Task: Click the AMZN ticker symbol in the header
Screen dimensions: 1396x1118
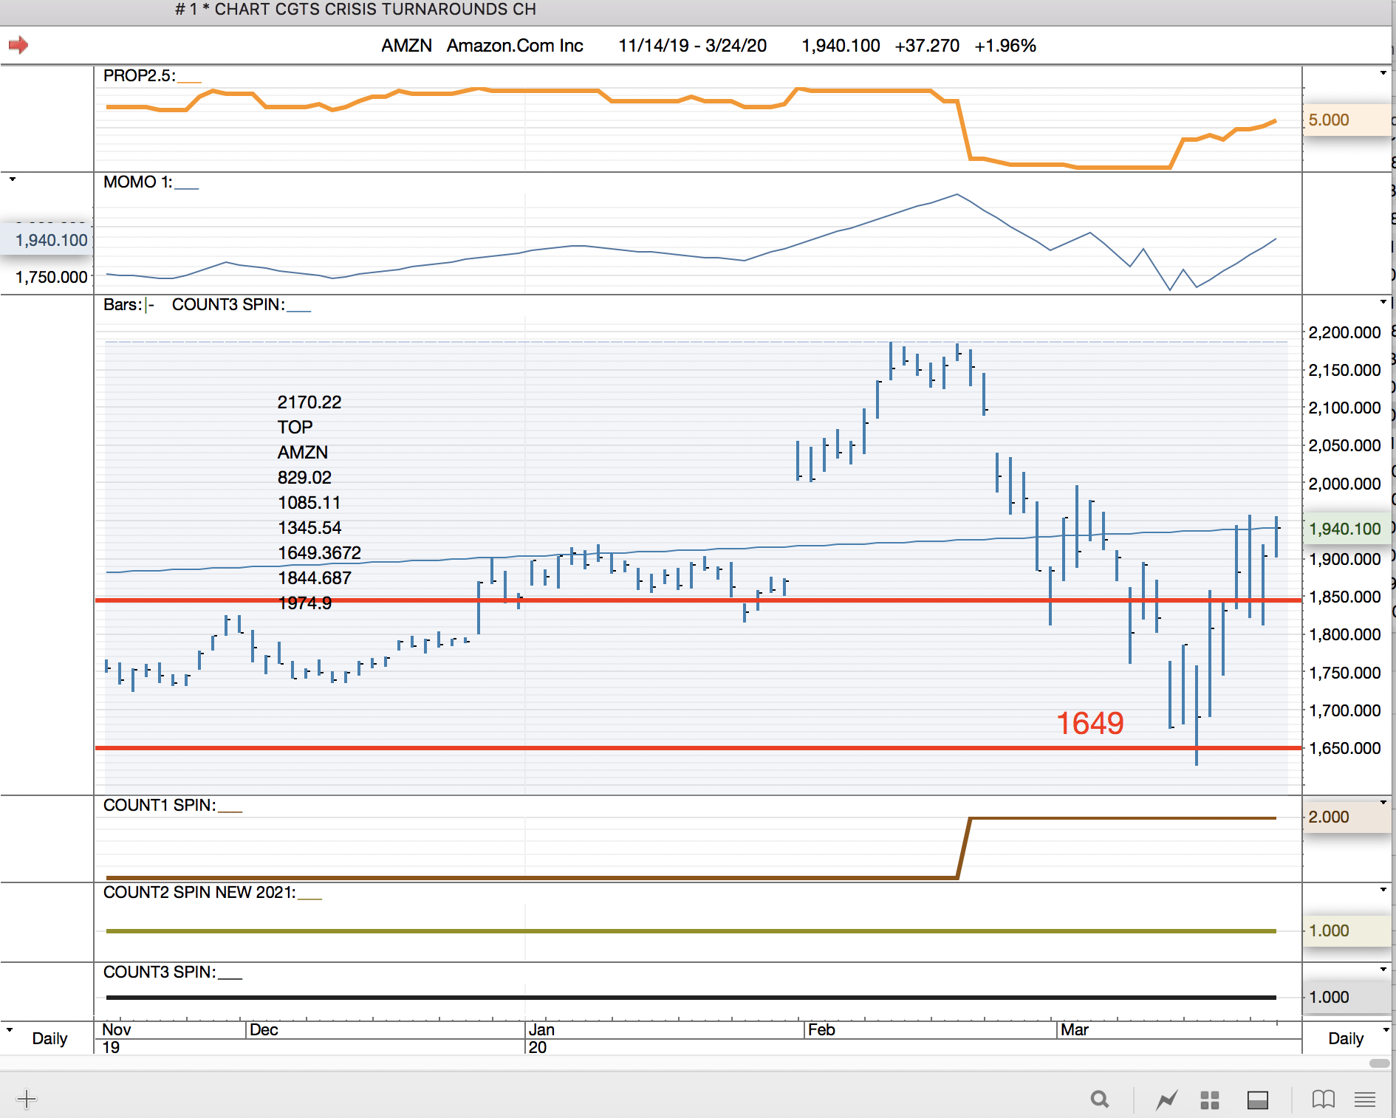Action: coord(406,46)
